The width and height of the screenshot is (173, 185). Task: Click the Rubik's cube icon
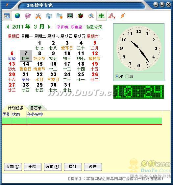[80, 16]
